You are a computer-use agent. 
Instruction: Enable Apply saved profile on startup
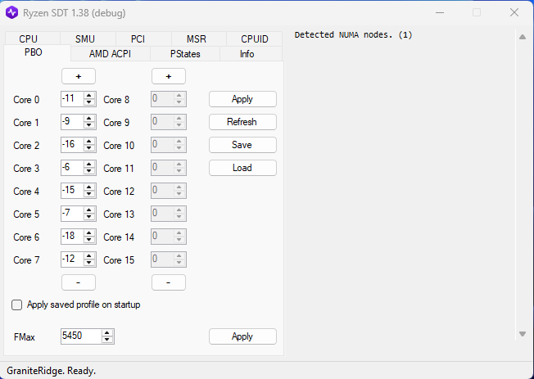(17, 305)
